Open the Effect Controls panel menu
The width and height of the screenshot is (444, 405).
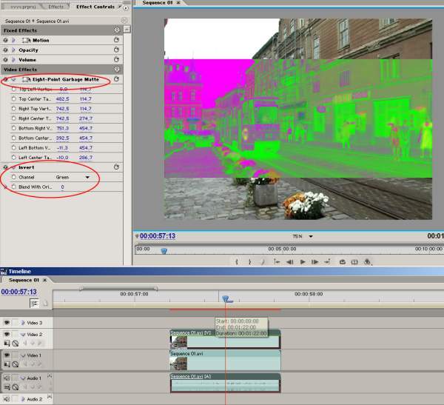[x=126, y=7]
